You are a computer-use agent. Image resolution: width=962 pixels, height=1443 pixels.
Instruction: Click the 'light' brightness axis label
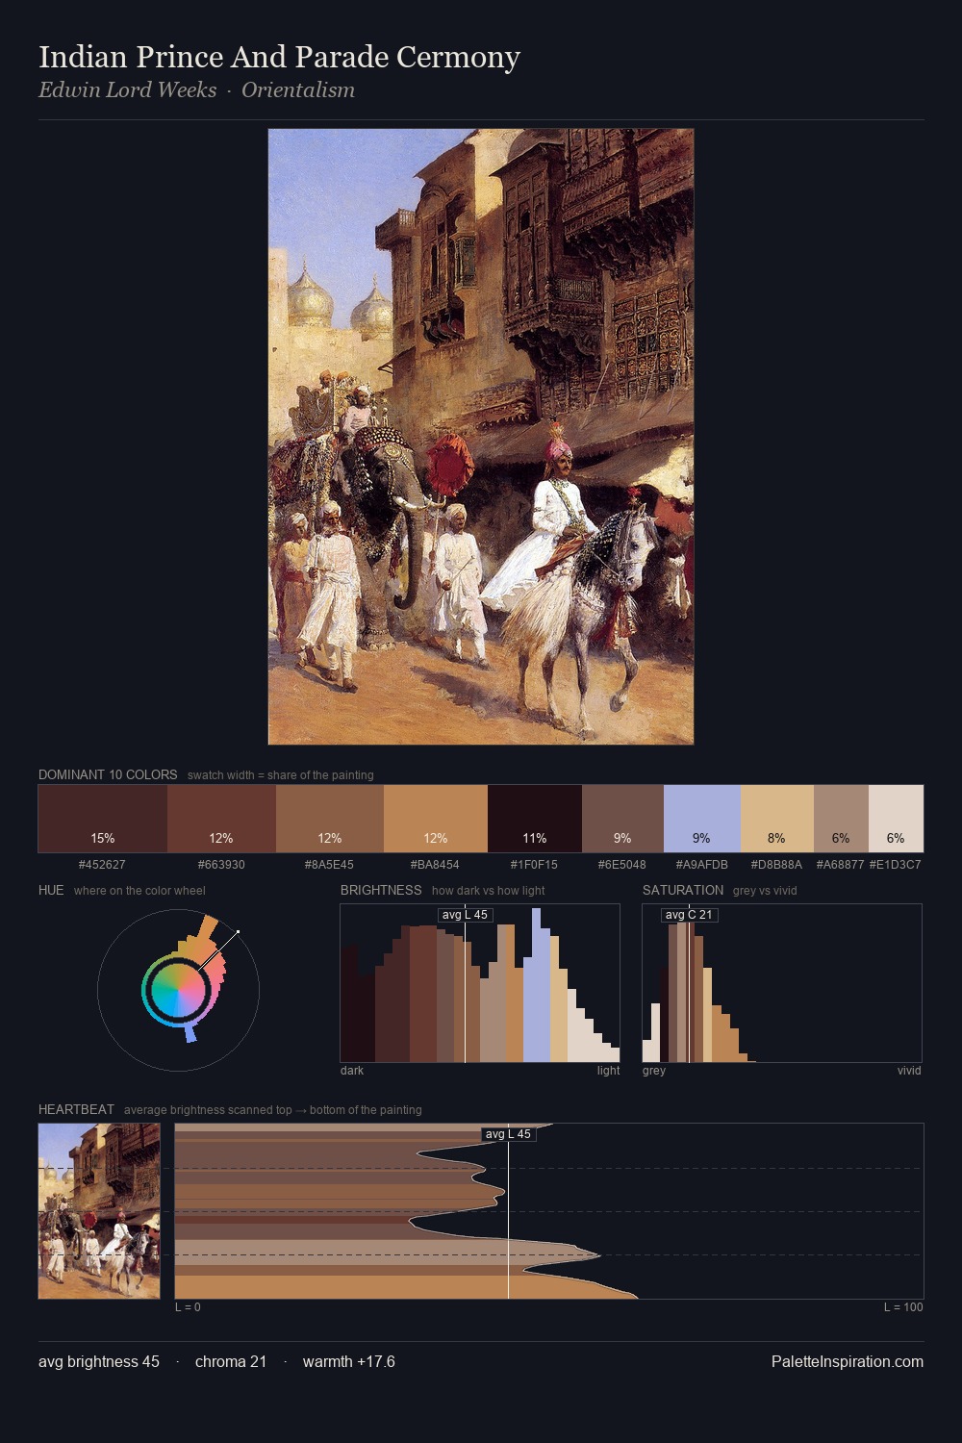click(x=608, y=1071)
